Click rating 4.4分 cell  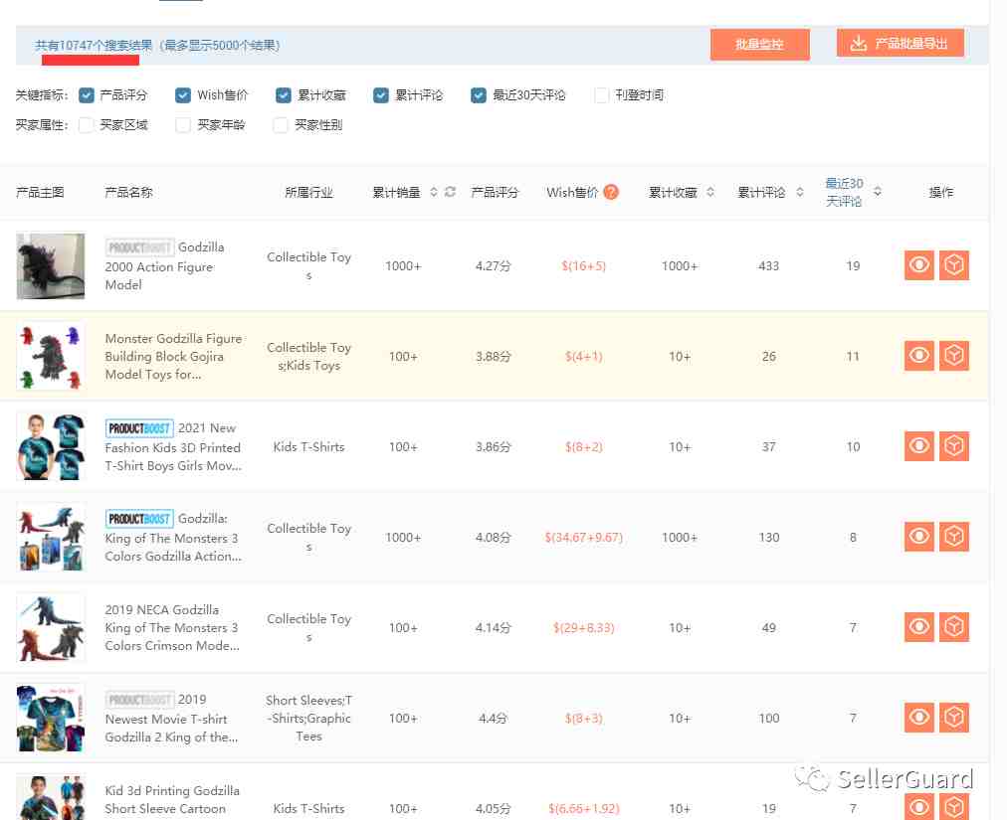coord(494,718)
